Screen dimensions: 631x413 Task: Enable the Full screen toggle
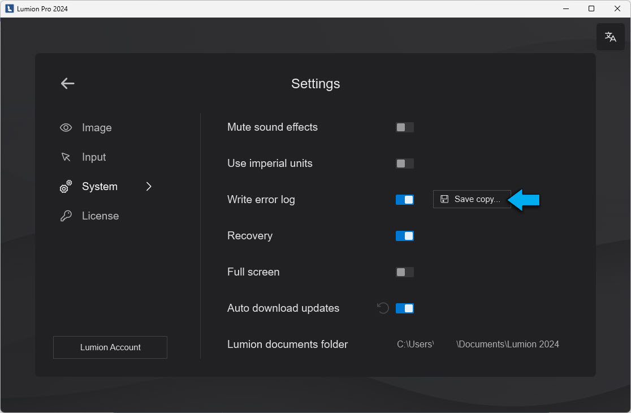click(405, 272)
